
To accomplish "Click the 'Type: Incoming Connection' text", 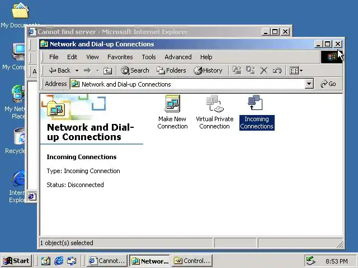I will coord(83,171).
